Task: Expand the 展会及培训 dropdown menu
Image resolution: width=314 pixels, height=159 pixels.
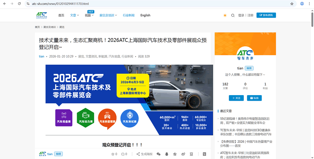Action: click(x=108, y=15)
